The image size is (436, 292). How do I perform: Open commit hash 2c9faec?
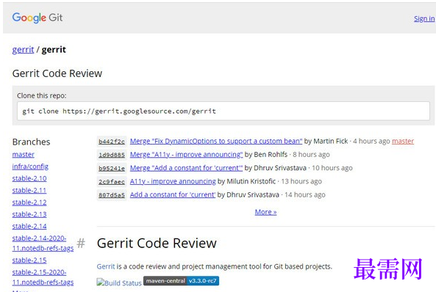[112, 182]
